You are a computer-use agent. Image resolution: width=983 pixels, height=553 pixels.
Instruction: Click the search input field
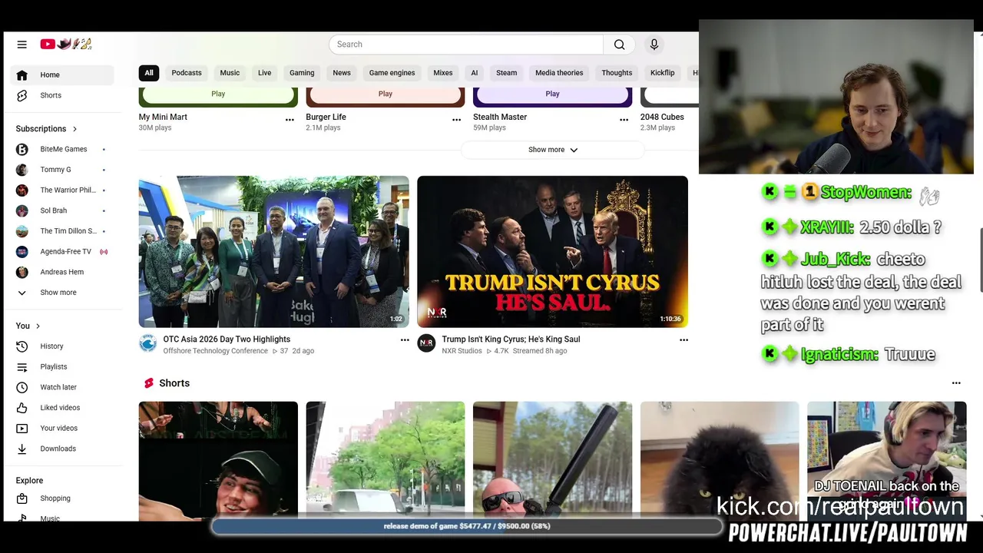click(x=466, y=45)
